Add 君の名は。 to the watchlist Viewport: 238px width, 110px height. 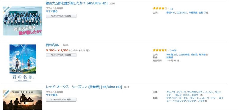pyautogui.click(x=61, y=55)
